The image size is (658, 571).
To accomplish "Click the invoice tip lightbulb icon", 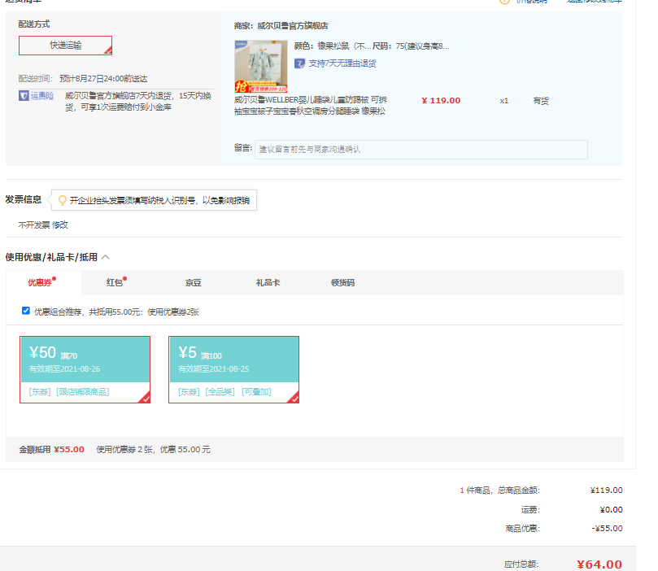I will pos(62,200).
